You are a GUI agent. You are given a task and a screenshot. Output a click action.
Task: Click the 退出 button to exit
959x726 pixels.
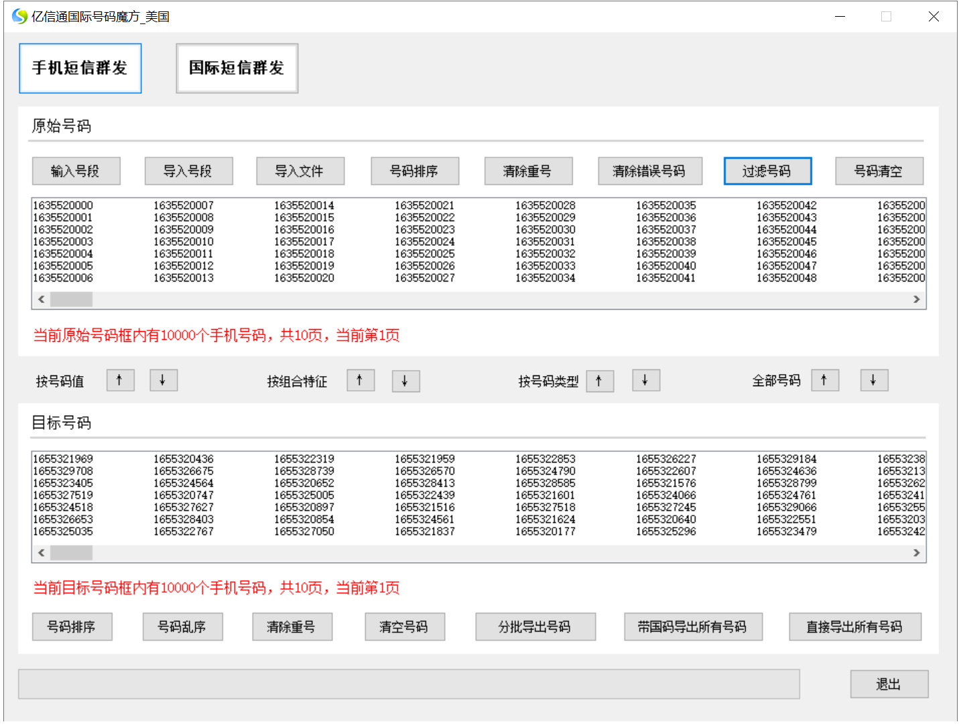889,684
